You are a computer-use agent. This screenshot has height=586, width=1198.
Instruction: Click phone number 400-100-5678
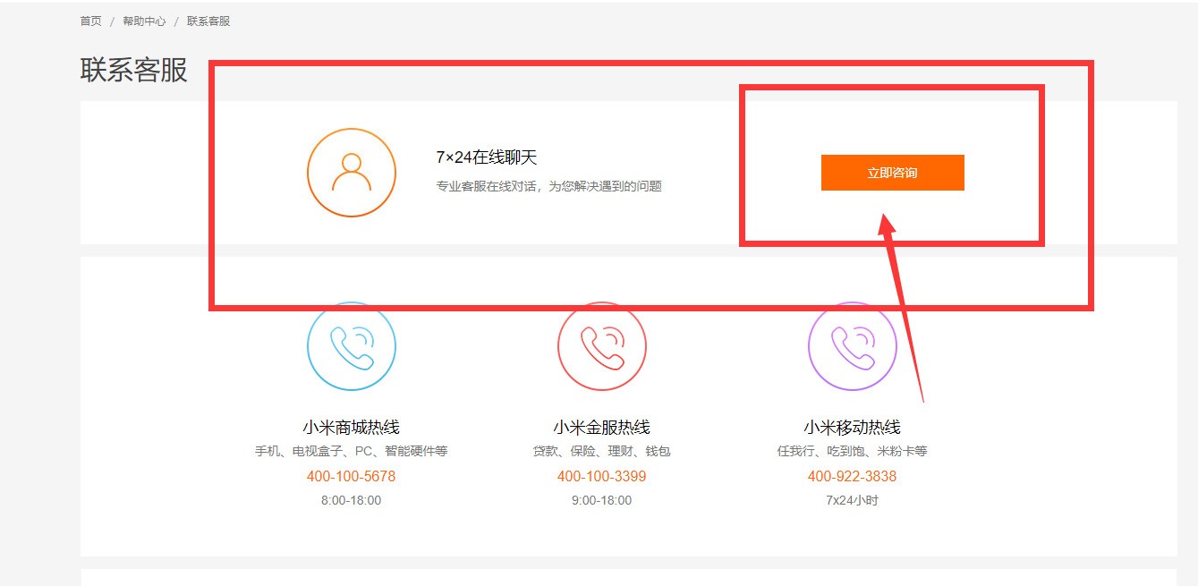click(351, 476)
